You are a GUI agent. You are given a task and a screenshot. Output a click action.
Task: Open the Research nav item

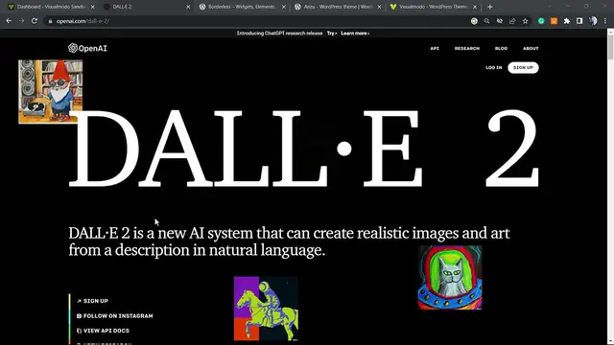point(467,49)
